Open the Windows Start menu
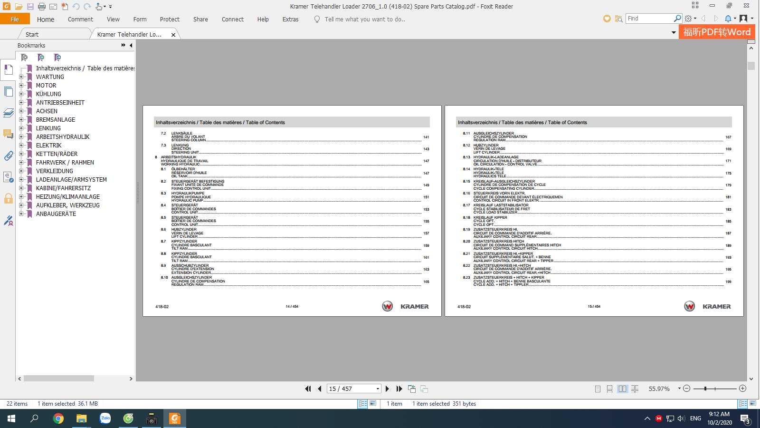 [11, 418]
